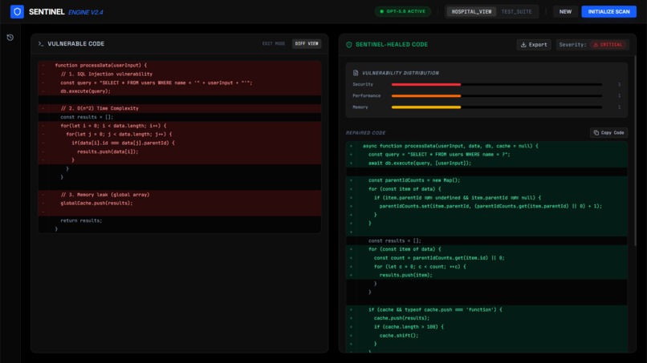Click the INITIALIZE SCAN button
The image size is (647, 363).
(x=608, y=11)
